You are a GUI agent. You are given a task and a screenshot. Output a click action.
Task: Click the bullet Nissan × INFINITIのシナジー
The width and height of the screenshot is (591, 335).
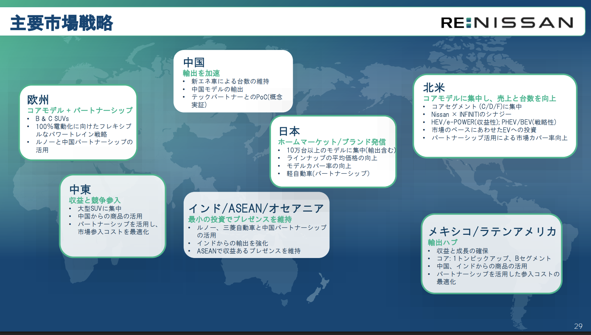pos(471,114)
